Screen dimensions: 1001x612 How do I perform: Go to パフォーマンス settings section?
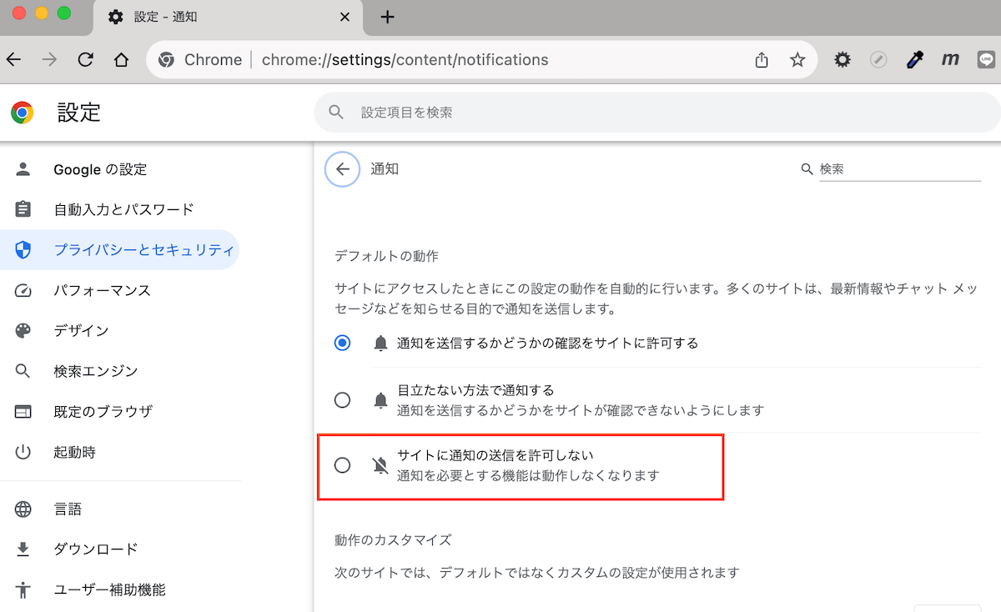click(102, 291)
